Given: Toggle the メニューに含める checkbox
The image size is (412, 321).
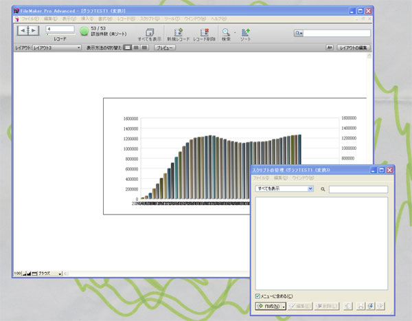Looking at the screenshot, I should click(257, 296).
